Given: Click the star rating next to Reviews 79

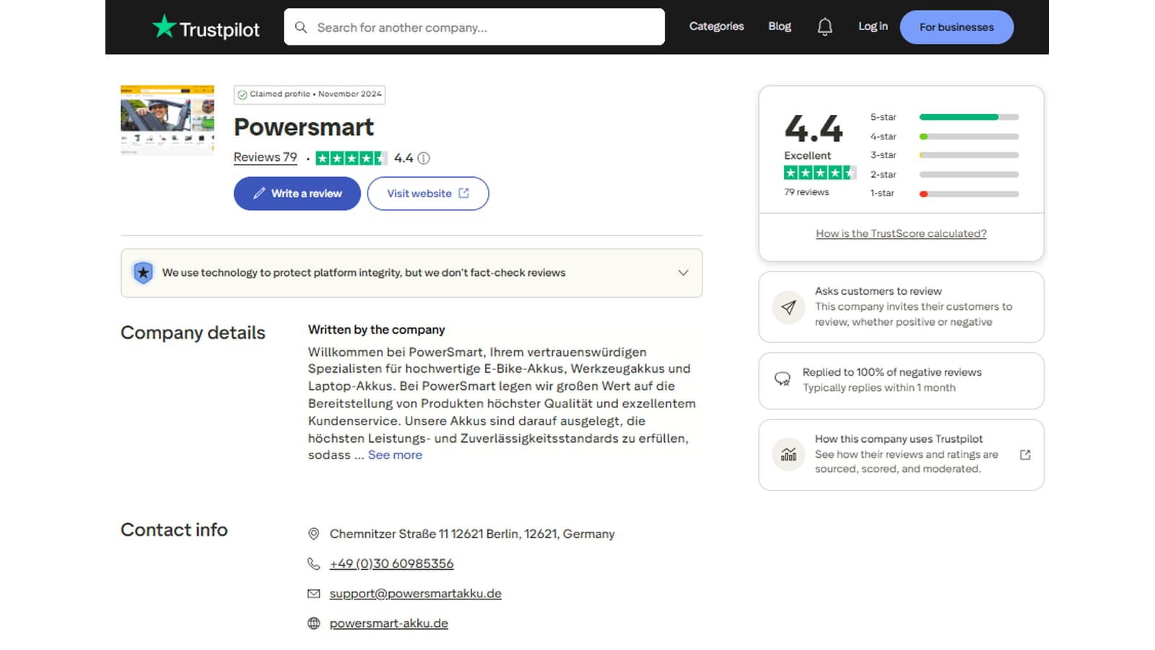Looking at the screenshot, I should coord(352,158).
